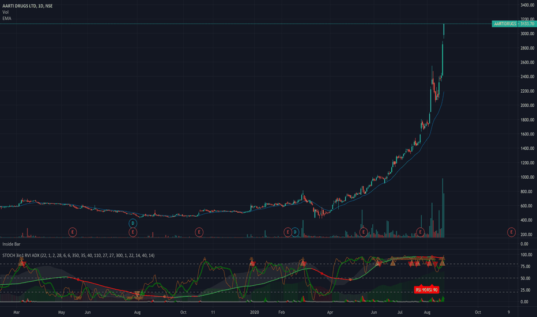
Task: Click the Vol indicator label
Action: [6, 12]
